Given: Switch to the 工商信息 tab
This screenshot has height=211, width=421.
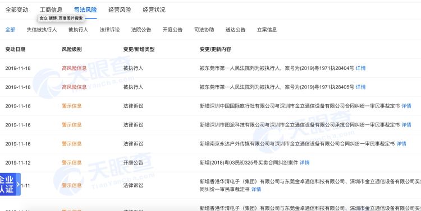Looking at the screenshot, I should [x=51, y=10].
